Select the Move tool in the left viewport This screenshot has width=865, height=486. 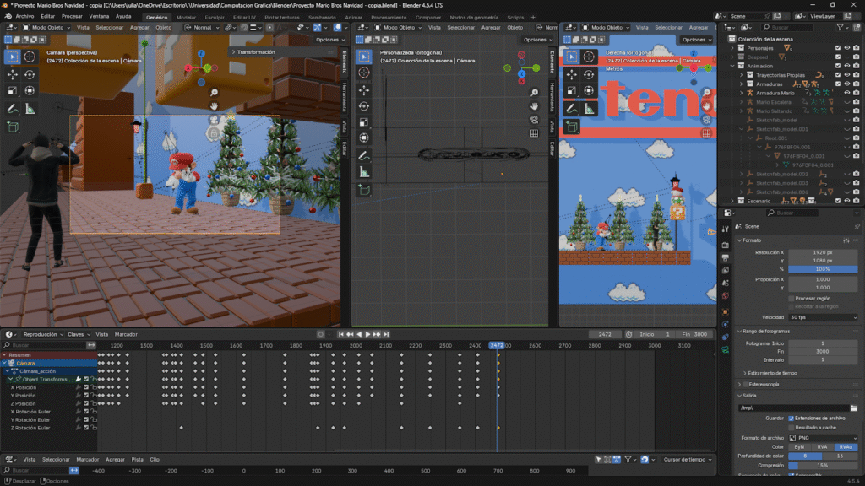[x=13, y=74]
